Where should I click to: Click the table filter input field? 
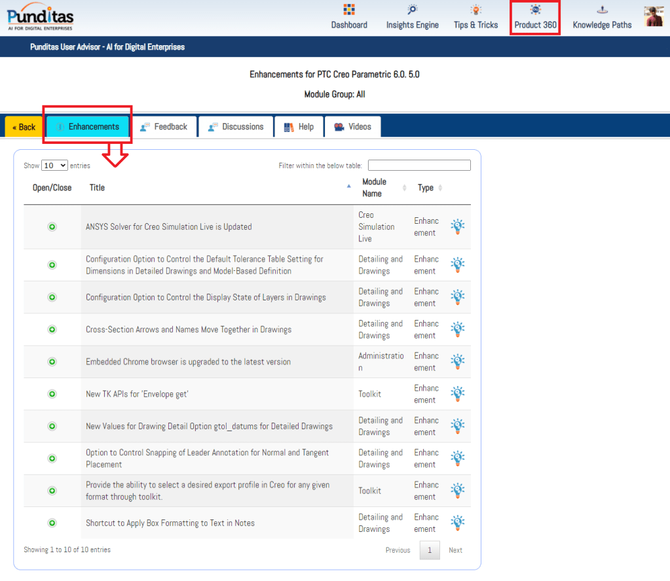[419, 166]
